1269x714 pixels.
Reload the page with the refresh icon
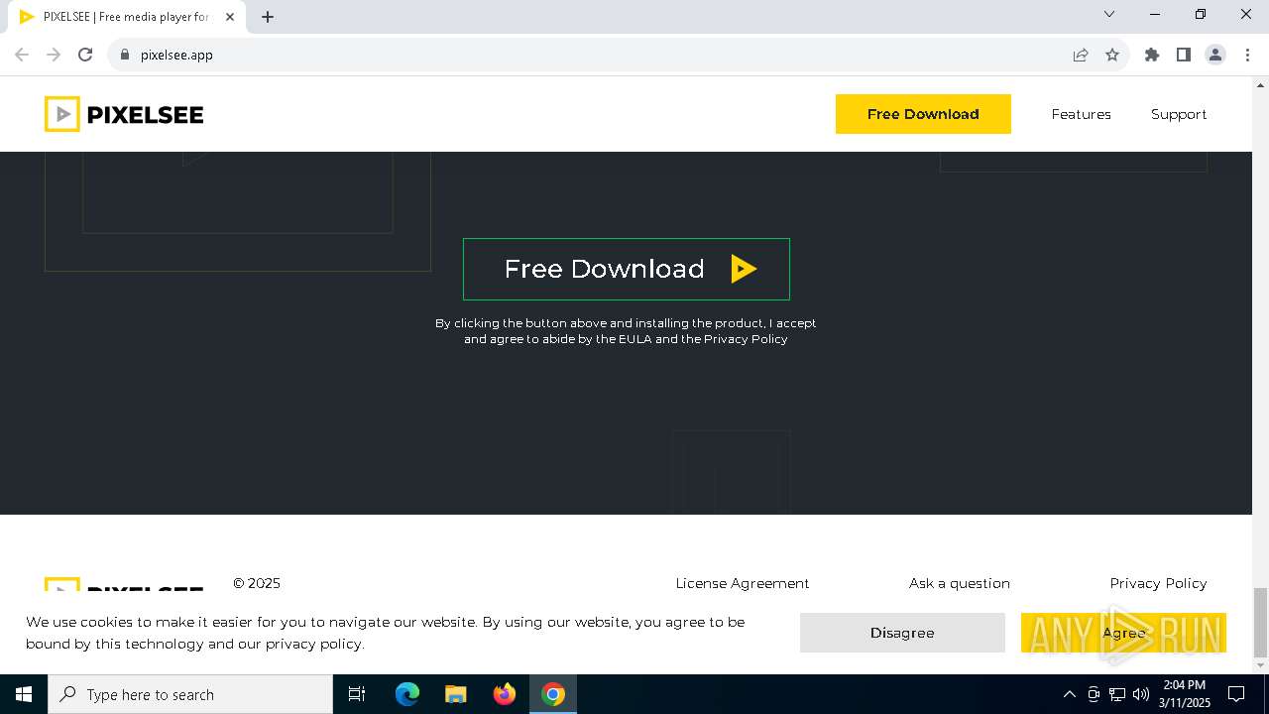tap(85, 55)
